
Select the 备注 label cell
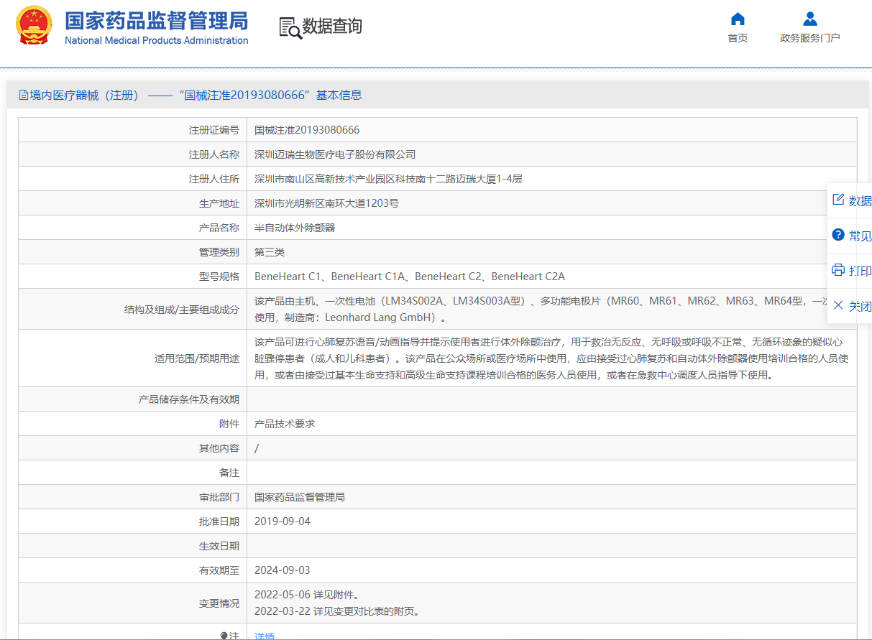pos(133,473)
